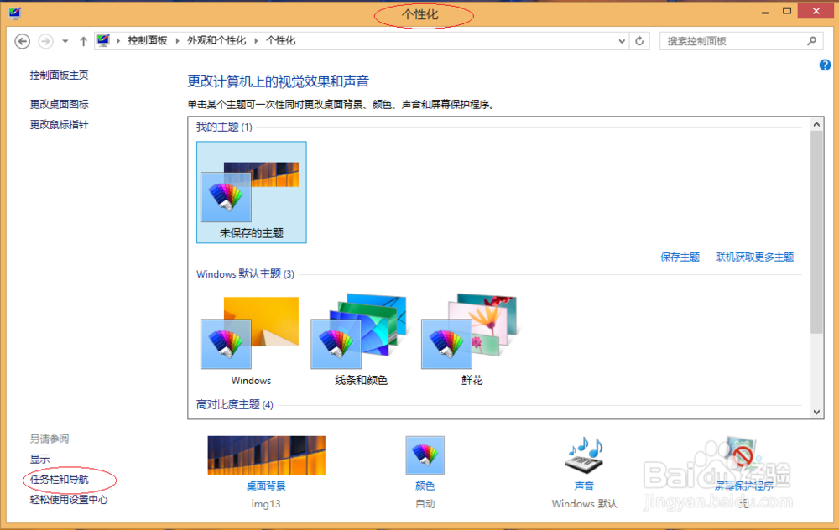Expand arrow after 外观和个性化 breadcrumb
The width and height of the screenshot is (839, 530).
click(x=256, y=40)
